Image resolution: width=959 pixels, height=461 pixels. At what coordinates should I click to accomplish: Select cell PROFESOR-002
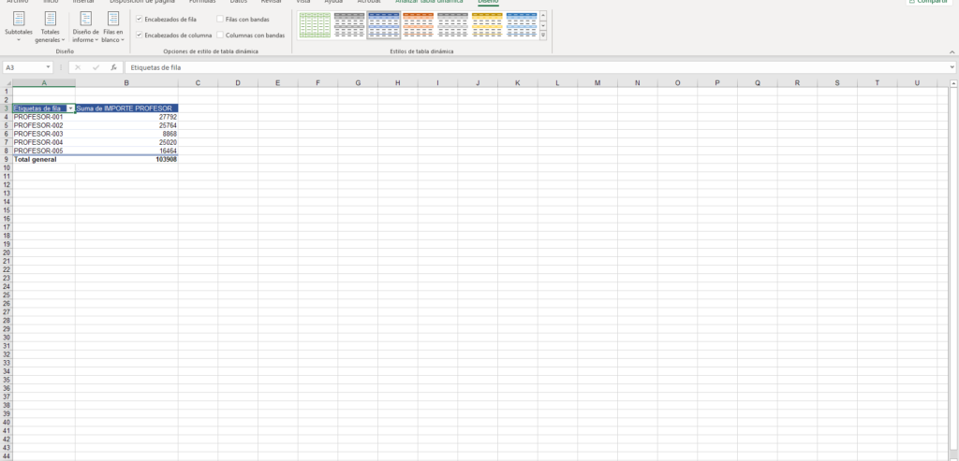coord(44,125)
